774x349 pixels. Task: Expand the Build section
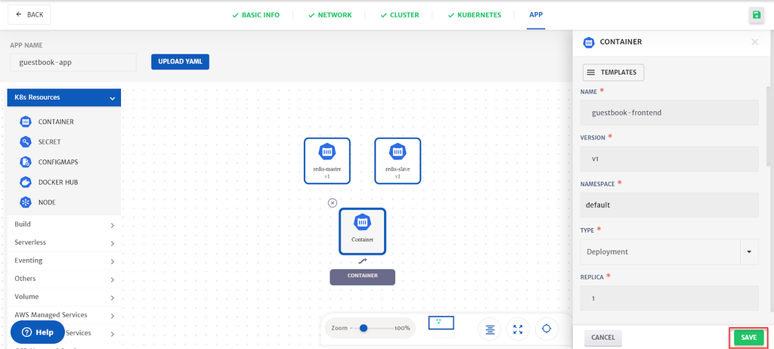[x=64, y=224]
